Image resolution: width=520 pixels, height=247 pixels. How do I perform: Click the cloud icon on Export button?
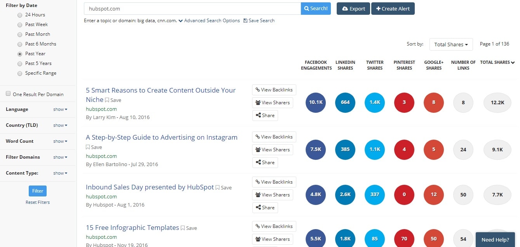pyautogui.click(x=345, y=9)
